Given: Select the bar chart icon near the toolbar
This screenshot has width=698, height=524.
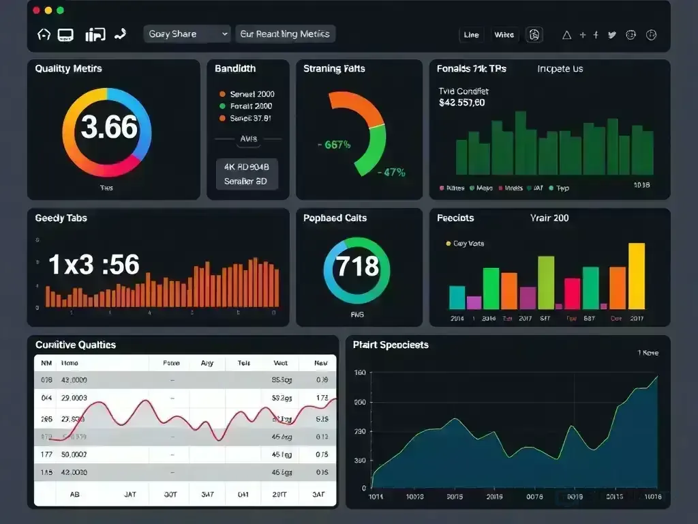Looking at the screenshot, I should (x=95, y=34).
